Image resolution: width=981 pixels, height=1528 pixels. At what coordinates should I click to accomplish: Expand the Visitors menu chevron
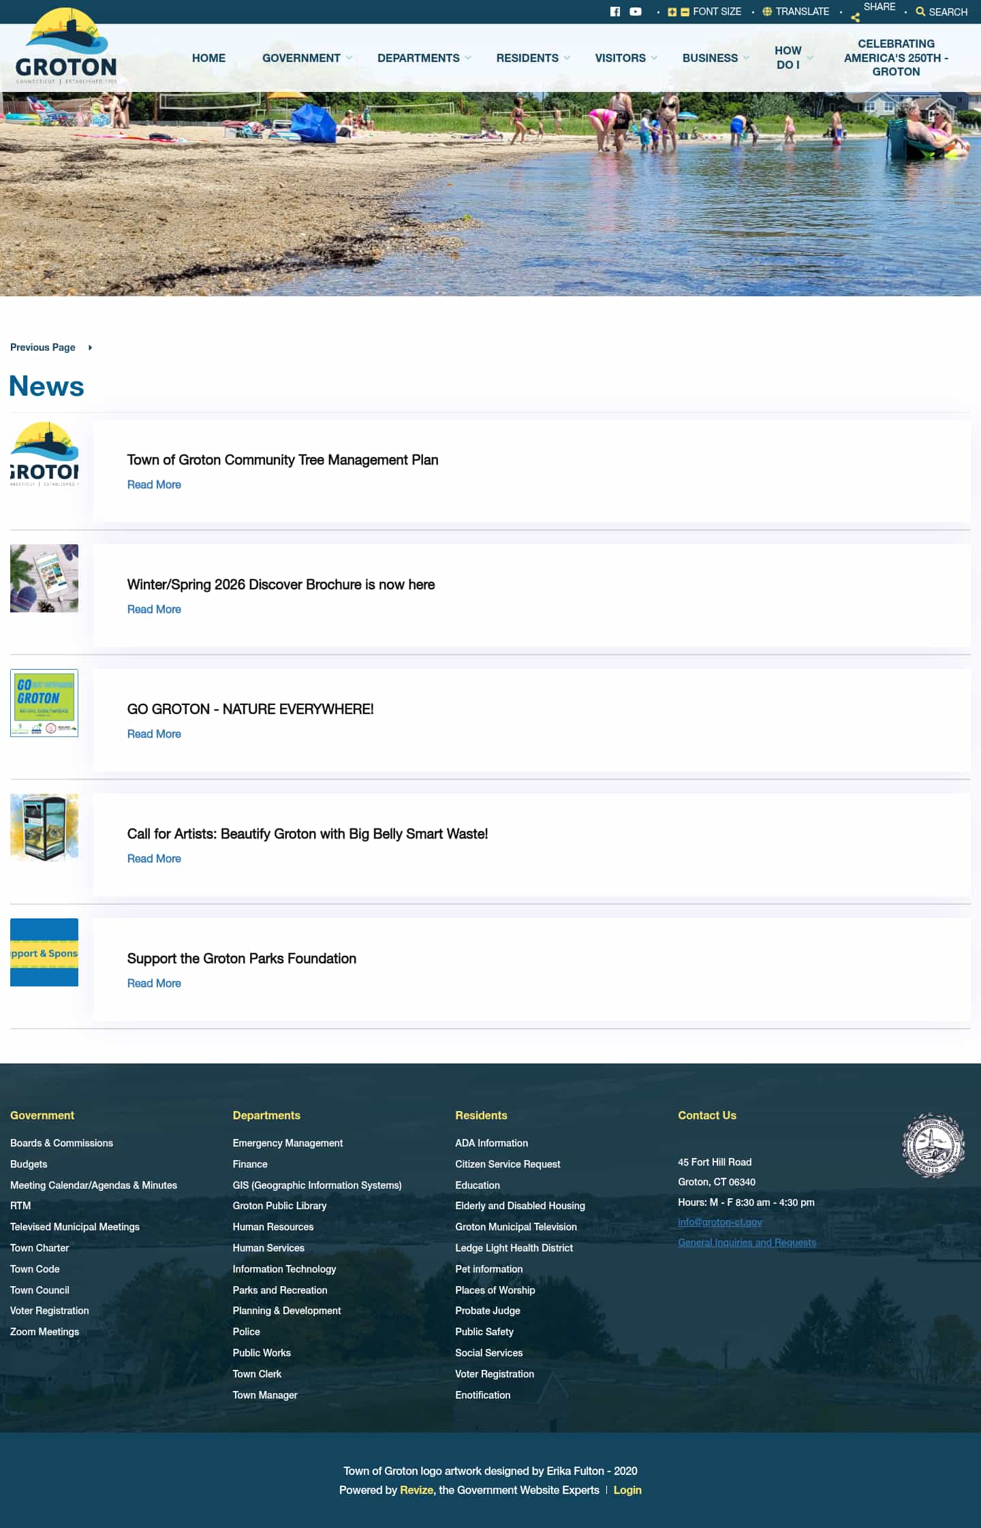point(654,58)
